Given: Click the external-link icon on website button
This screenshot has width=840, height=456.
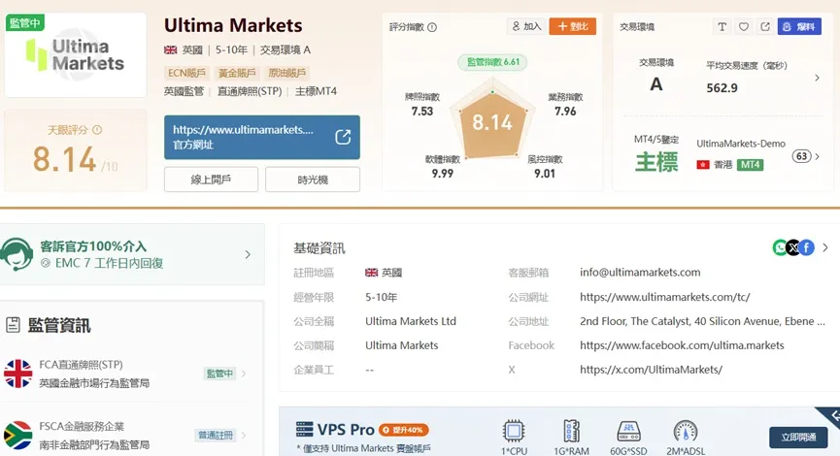Looking at the screenshot, I should pyautogui.click(x=343, y=137).
